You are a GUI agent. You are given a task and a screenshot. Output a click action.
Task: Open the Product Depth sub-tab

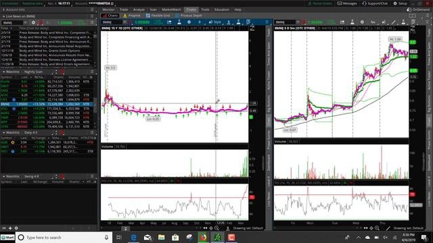click(189, 16)
